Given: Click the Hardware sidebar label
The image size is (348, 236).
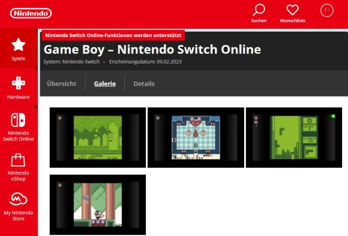Looking at the screenshot, I should pyautogui.click(x=18, y=97).
